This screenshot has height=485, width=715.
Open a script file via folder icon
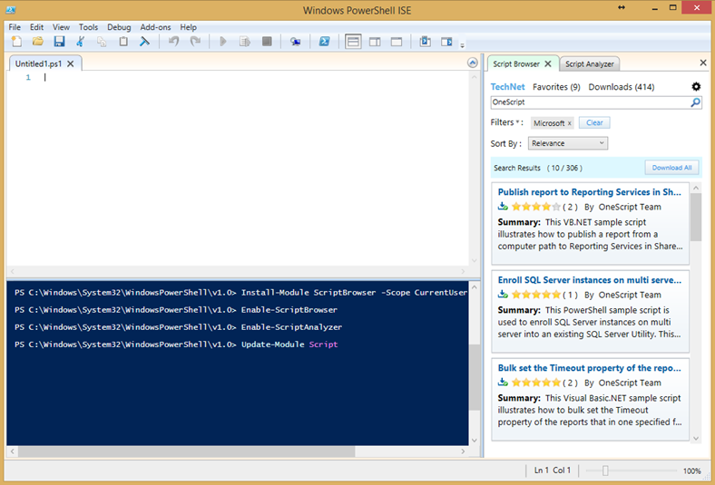(x=38, y=42)
